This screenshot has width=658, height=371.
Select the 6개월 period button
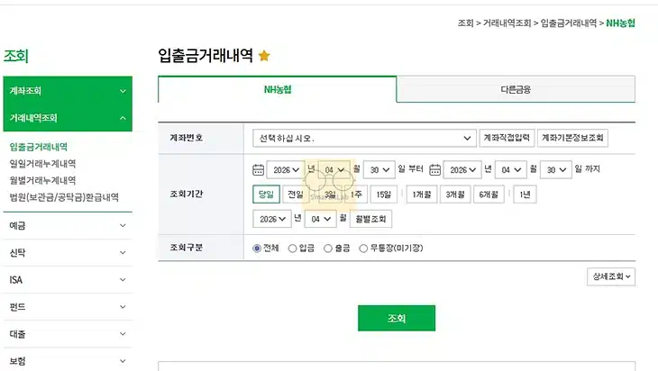pyautogui.click(x=489, y=195)
